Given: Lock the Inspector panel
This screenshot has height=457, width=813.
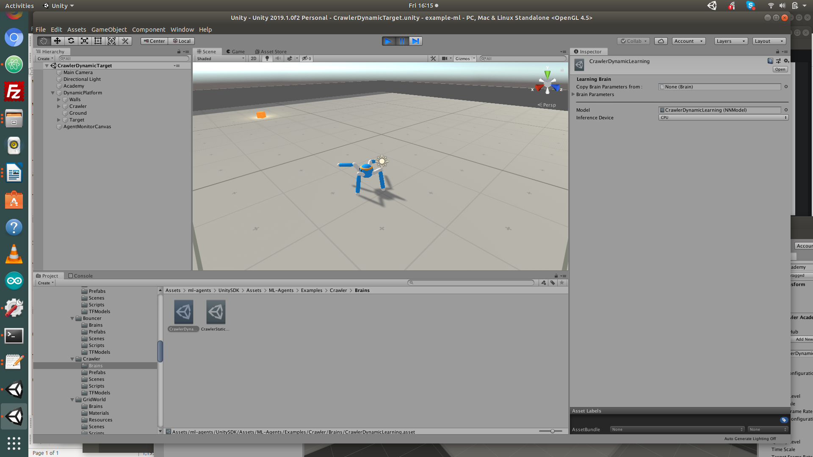Looking at the screenshot, I should point(777,52).
